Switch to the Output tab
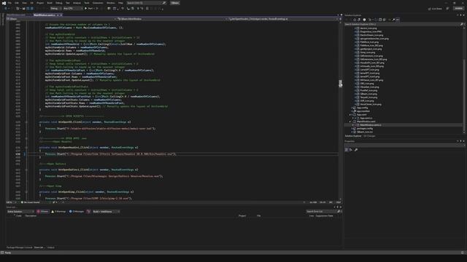Screen dimensions: 467x262 pos(51,247)
